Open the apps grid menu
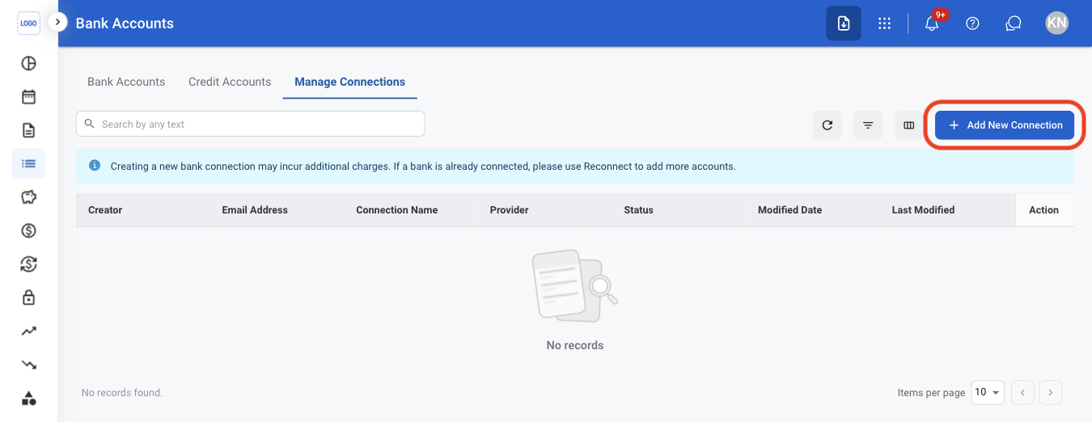The width and height of the screenshot is (1092, 422). tap(884, 23)
